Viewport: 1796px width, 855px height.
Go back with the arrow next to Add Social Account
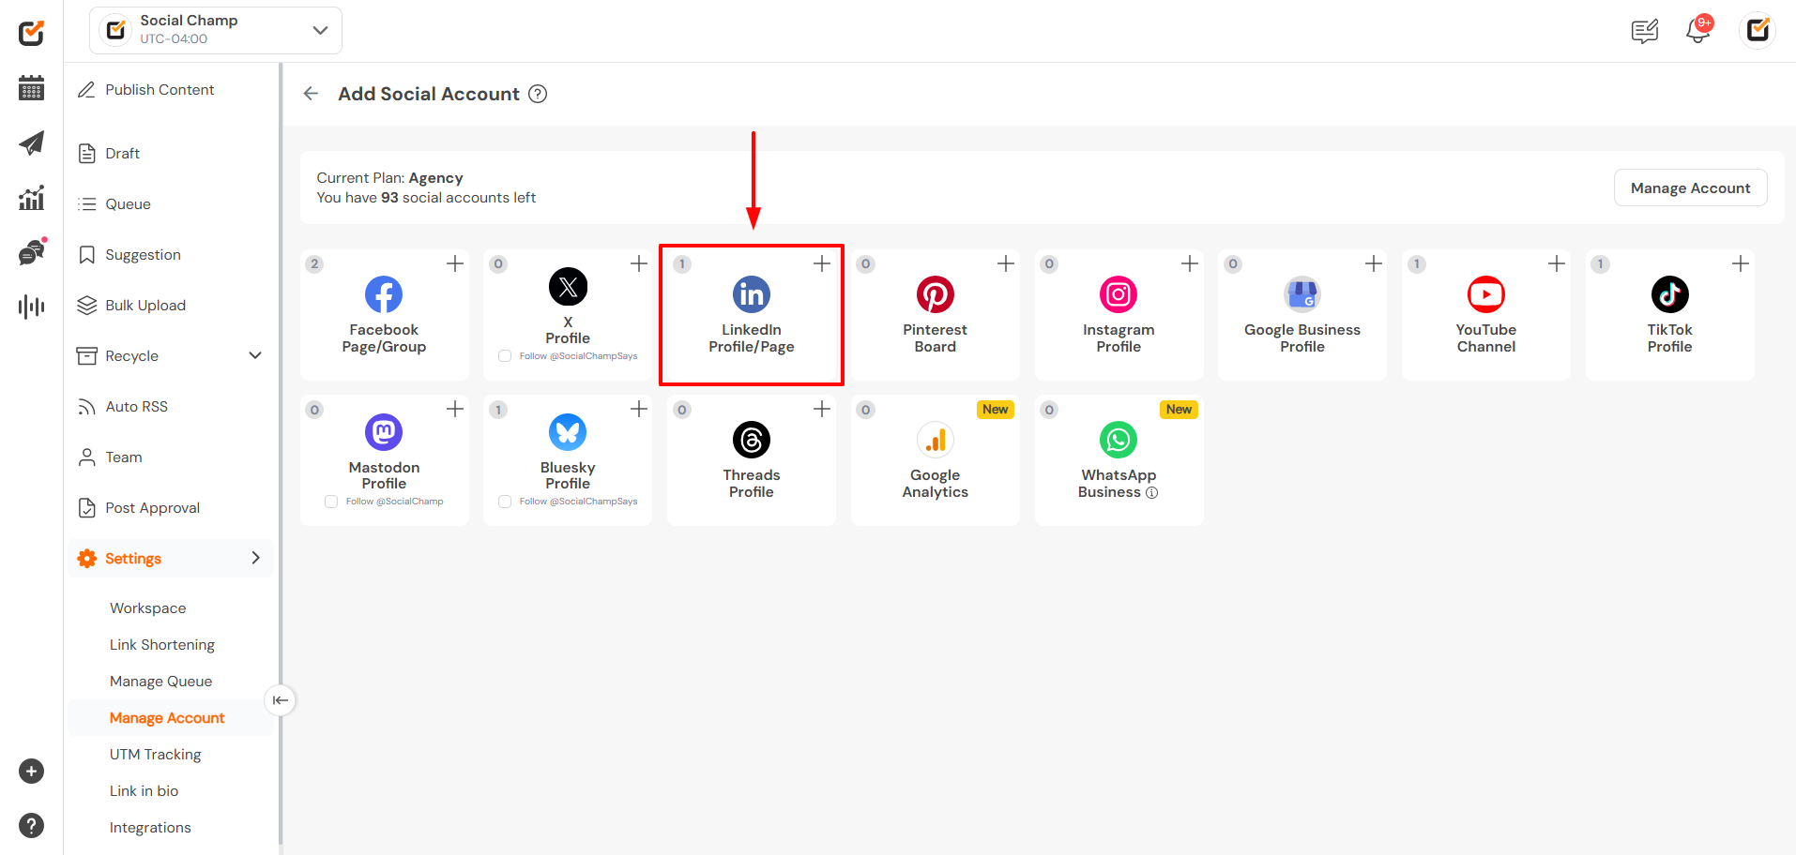(x=312, y=94)
